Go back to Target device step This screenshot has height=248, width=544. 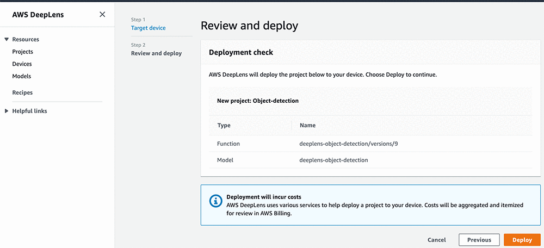pyautogui.click(x=148, y=28)
